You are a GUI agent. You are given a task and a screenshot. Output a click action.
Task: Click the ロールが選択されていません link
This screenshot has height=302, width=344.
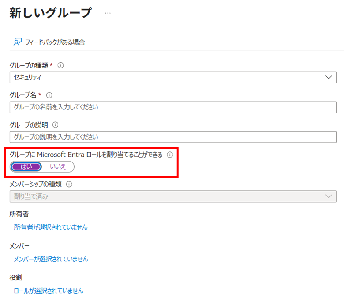pyautogui.click(x=49, y=291)
